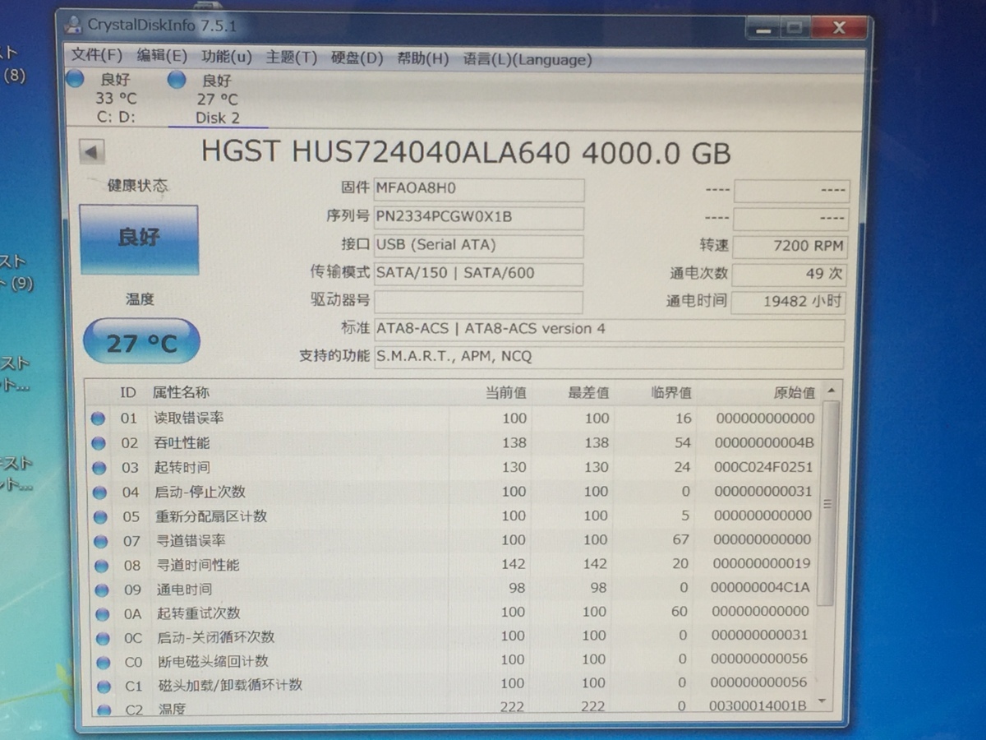Click the CrystalDiskInfo title bar app icon
This screenshot has height=740, width=986.
pyautogui.click(x=73, y=24)
